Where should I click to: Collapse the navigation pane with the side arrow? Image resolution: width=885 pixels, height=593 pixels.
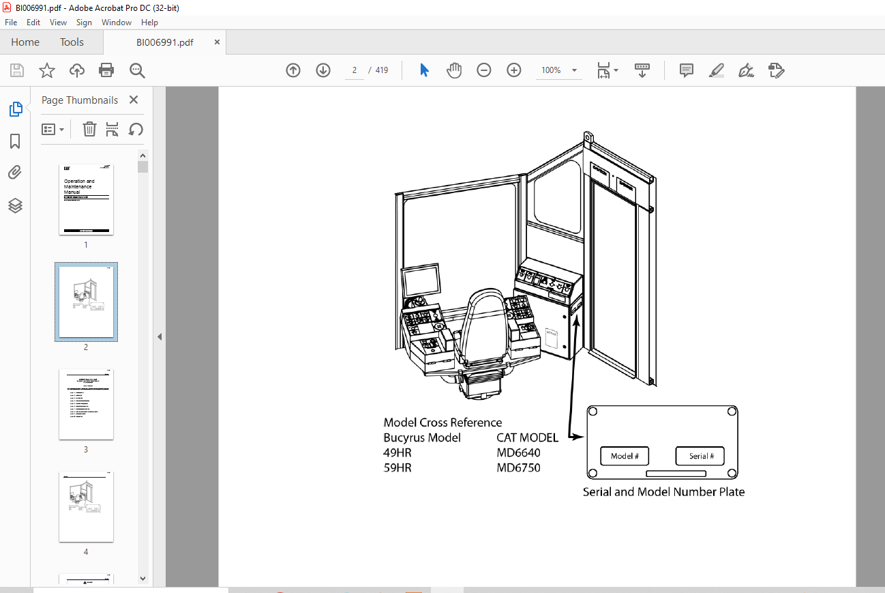click(x=160, y=336)
